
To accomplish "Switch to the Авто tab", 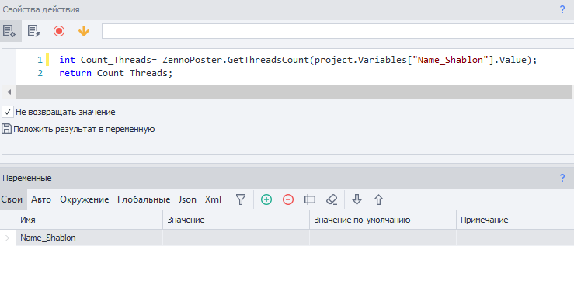I will point(41,199).
